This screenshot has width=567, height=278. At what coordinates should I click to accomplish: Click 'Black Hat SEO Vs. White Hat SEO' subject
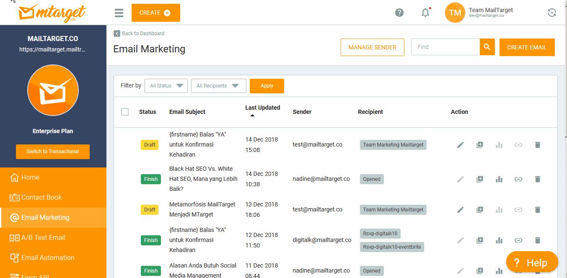coord(203,179)
